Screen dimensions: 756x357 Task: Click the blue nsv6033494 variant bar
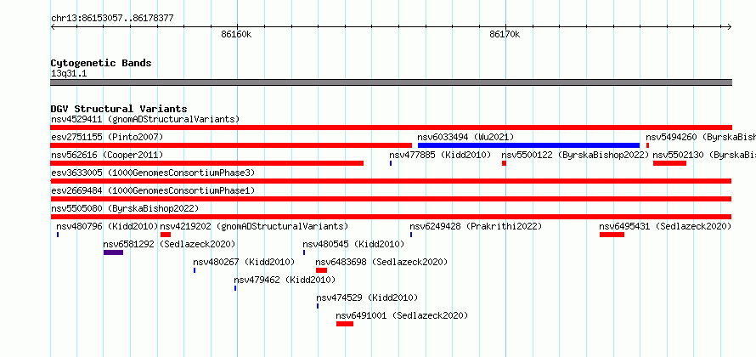[x=528, y=145]
